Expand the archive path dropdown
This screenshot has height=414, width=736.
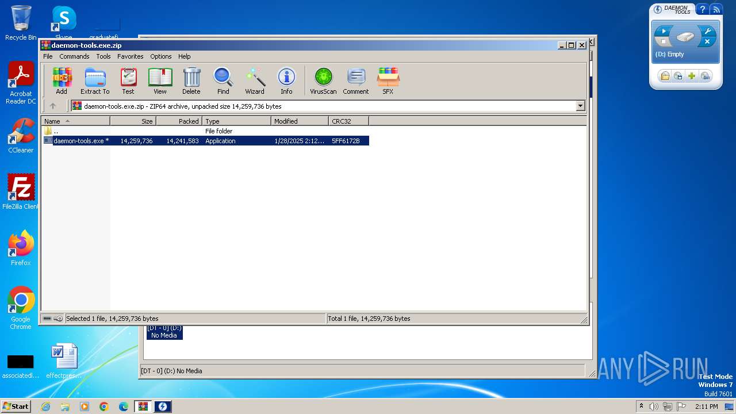(580, 106)
